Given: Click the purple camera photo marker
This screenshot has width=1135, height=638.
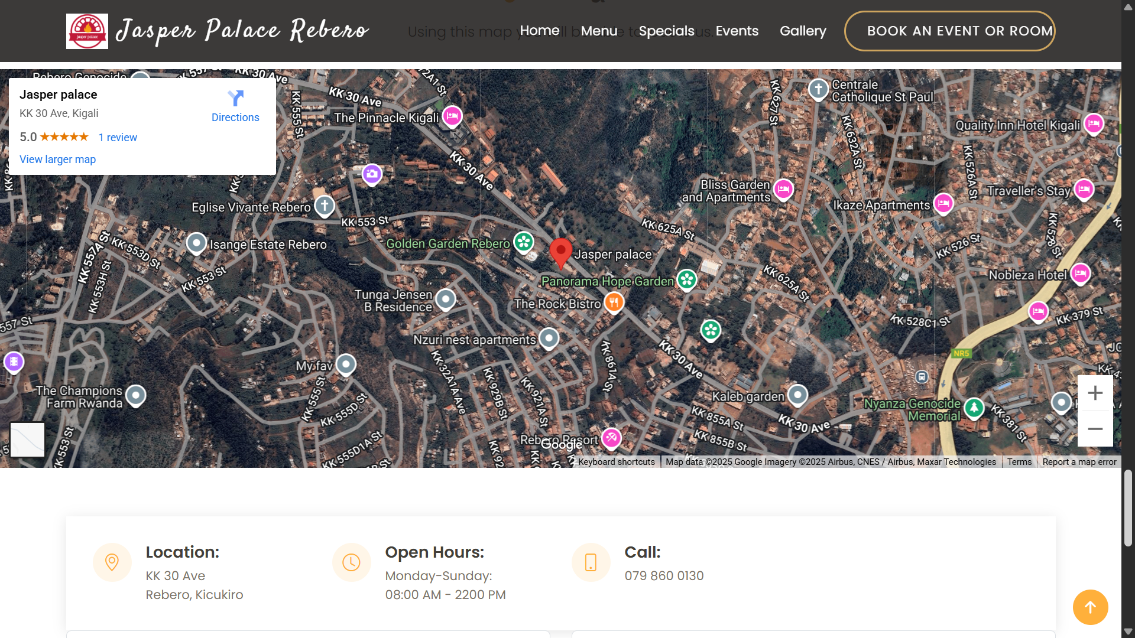Looking at the screenshot, I should coord(372,174).
